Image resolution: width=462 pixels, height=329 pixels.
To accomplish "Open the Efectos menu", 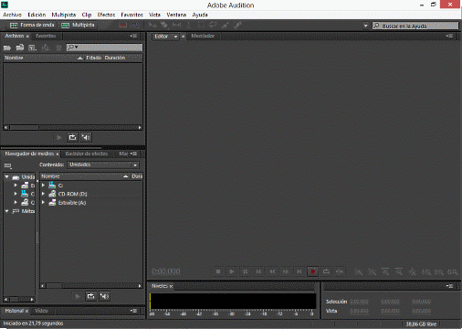I will (x=106, y=15).
